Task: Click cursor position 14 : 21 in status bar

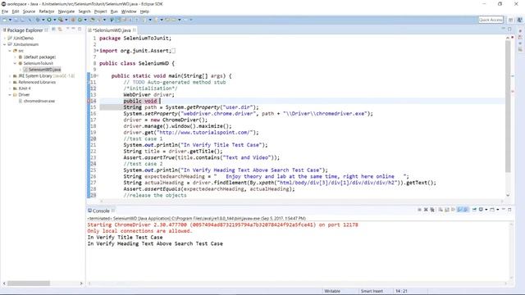Action: pyautogui.click(x=401, y=291)
